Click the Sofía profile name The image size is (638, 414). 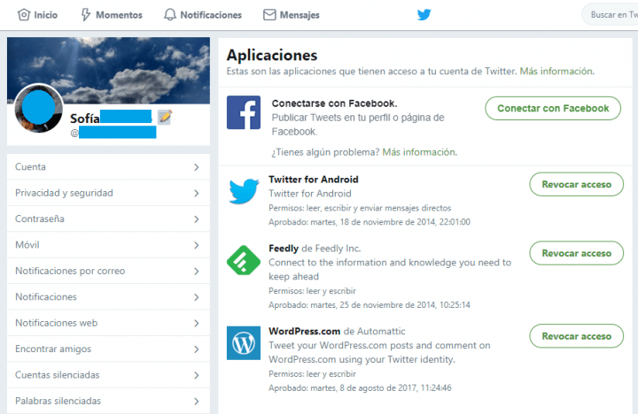click(85, 119)
